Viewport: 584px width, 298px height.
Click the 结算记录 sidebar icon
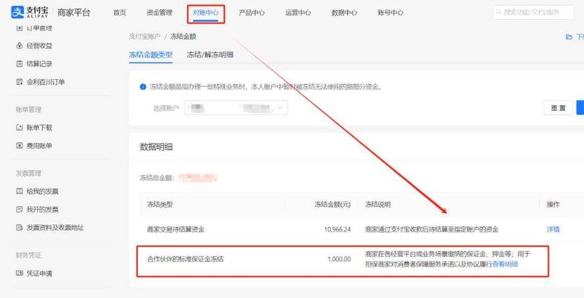click(x=19, y=64)
